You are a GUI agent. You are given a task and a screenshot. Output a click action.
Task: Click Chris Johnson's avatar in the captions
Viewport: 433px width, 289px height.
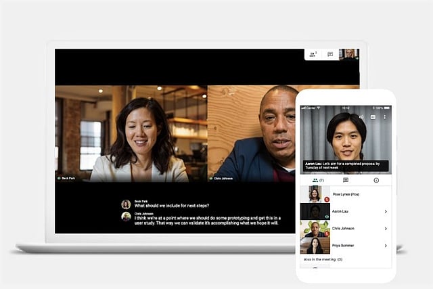(x=126, y=217)
